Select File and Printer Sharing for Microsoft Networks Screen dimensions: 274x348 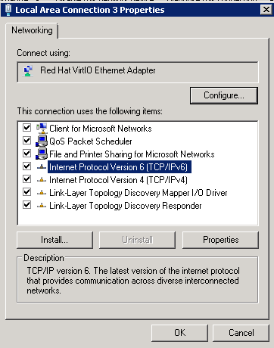(x=132, y=154)
